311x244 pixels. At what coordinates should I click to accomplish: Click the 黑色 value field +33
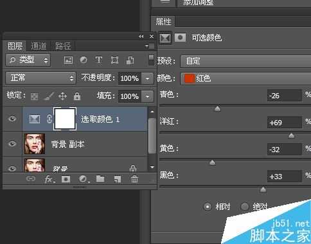click(285, 177)
